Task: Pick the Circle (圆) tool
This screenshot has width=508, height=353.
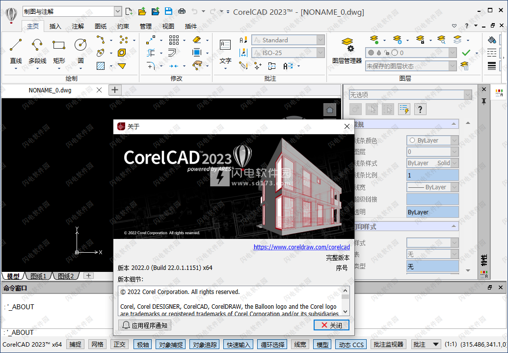Action: [x=80, y=45]
